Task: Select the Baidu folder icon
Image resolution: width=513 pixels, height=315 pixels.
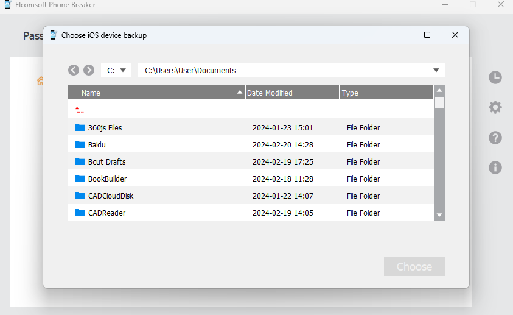Action: [80, 144]
